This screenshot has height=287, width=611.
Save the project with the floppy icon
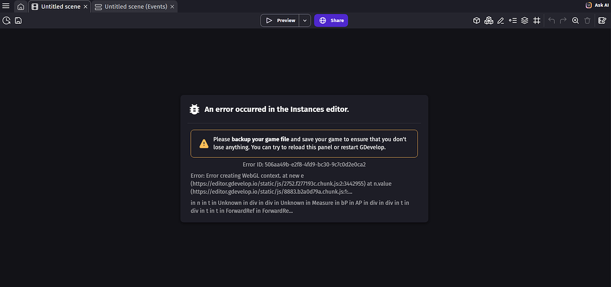(18, 21)
